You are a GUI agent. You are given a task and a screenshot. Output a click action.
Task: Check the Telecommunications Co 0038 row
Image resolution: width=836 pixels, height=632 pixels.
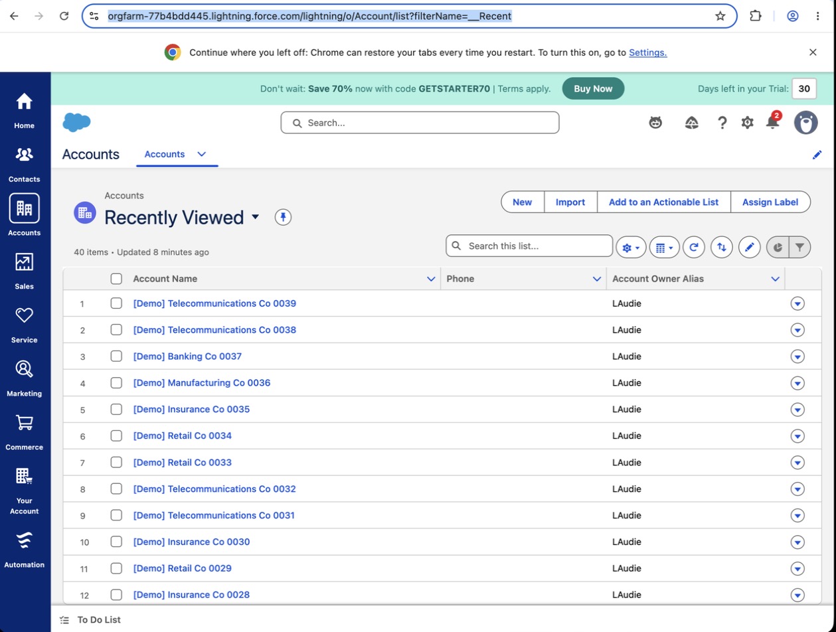[x=116, y=330]
